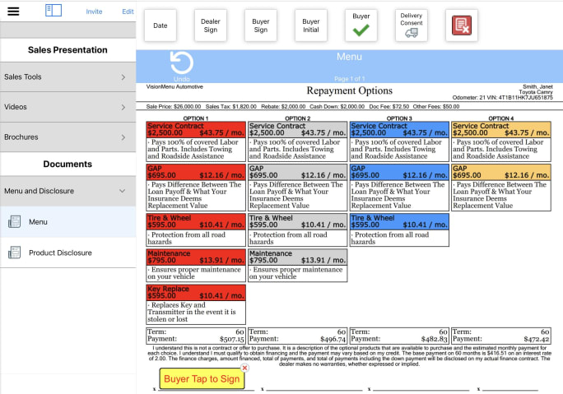563x394 pixels.
Task: Expand the Sales Tools section
Action: click(67, 76)
